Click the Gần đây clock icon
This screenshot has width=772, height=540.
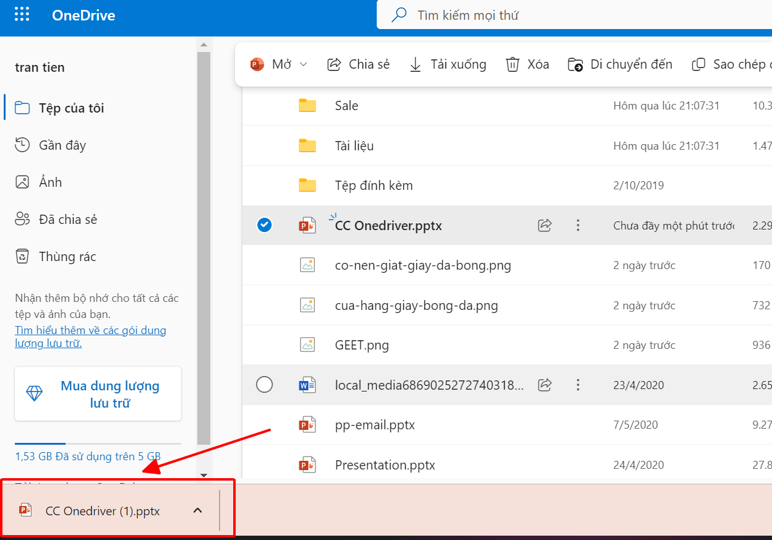(x=22, y=145)
